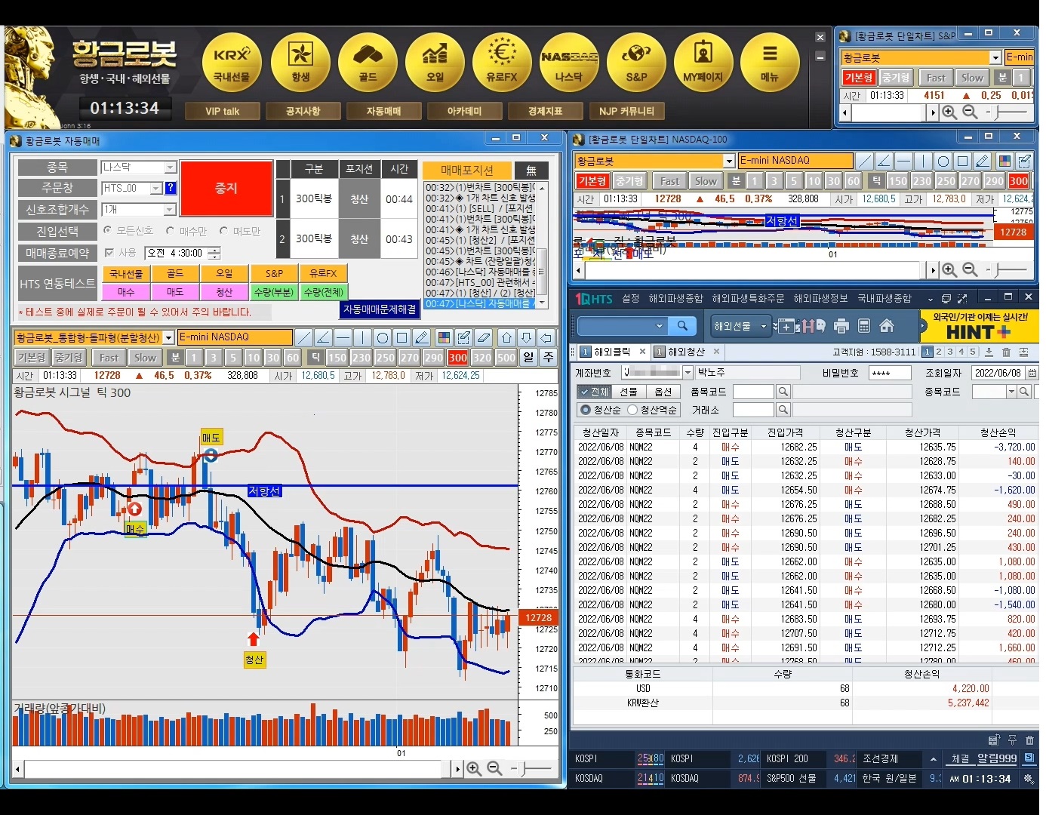Open the color palette icon in the 통합형 chart toolbar
This screenshot has width=1046, height=815.
444,337
